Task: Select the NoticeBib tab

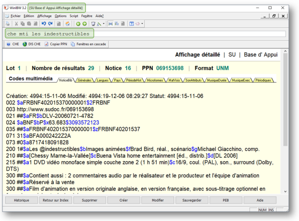Action: tap(65, 80)
